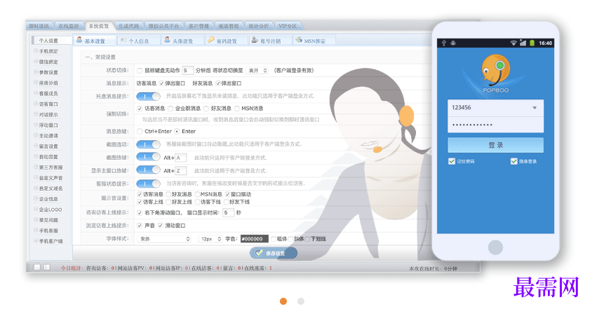Screen dimensions: 592x309
Task: Toggle the 显示主窗口热键 switch
Action: pos(149,170)
